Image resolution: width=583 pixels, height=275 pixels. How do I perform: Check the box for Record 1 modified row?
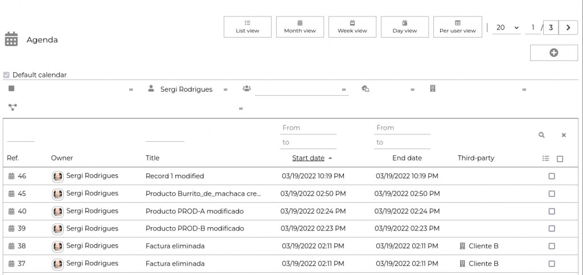pyautogui.click(x=551, y=177)
